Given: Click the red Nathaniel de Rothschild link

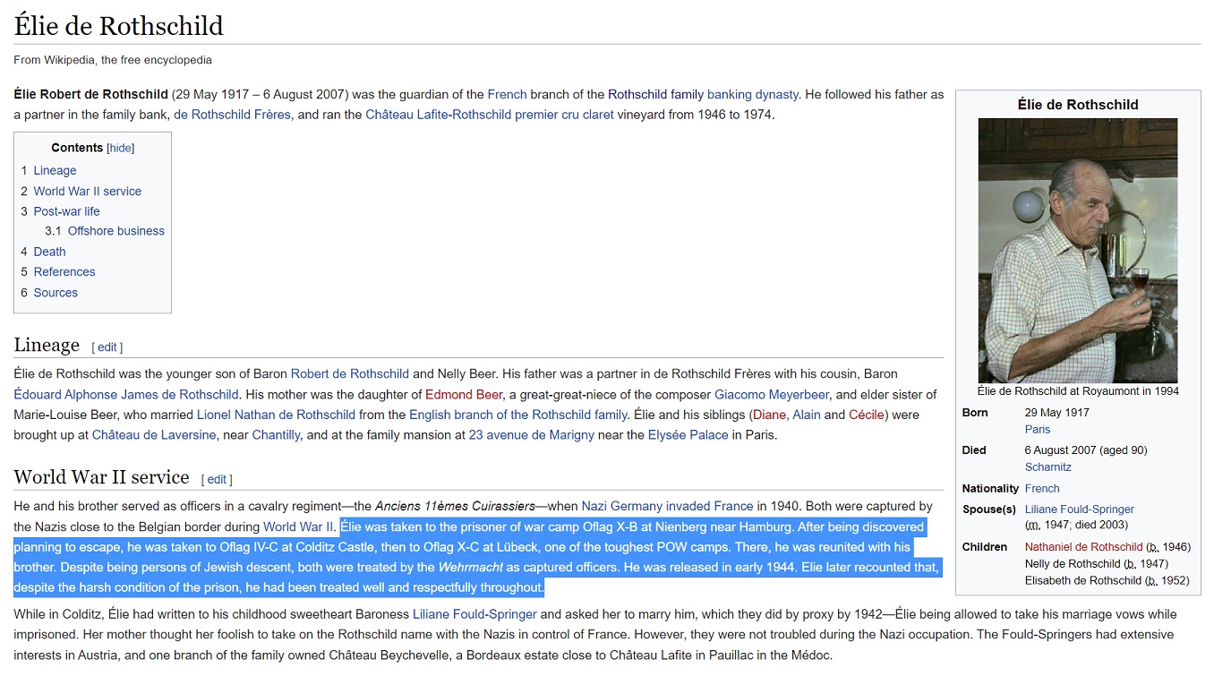Looking at the screenshot, I should [1084, 547].
